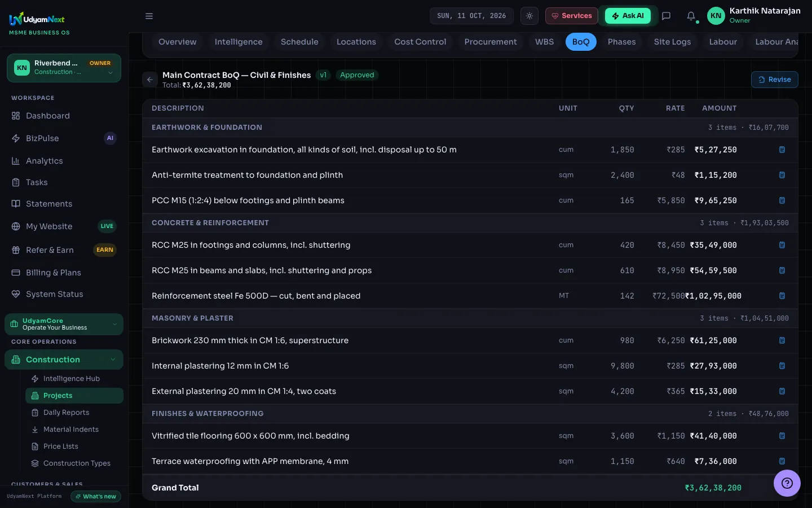Image resolution: width=812 pixels, height=508 pixels.
Task: Toggle light/dark theme sun icon
Action: click(529, 16)
